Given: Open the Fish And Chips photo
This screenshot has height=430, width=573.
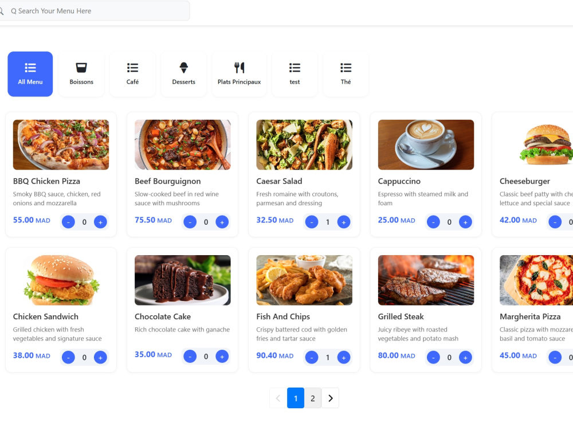Looking at the screenshot, I should (304, 280).
